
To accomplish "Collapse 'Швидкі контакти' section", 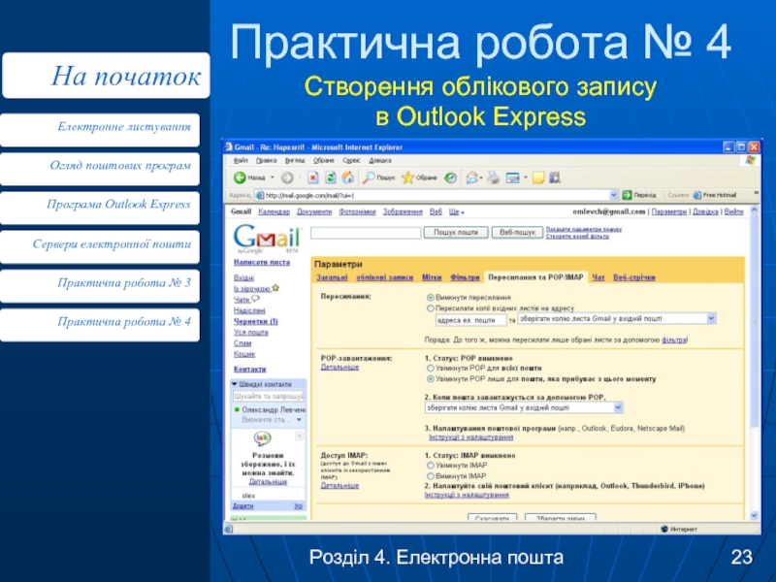I will tap(235, 384).
